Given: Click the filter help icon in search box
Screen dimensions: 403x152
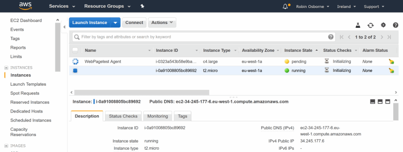Looking at the screenshot, I should click(331, 37).
